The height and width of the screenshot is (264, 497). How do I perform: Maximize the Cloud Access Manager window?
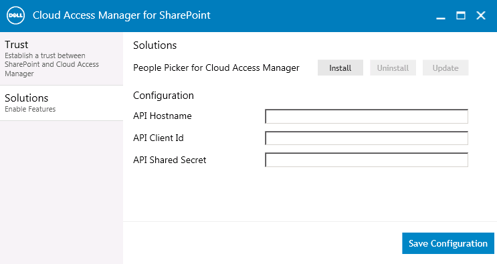pos(461,15)
